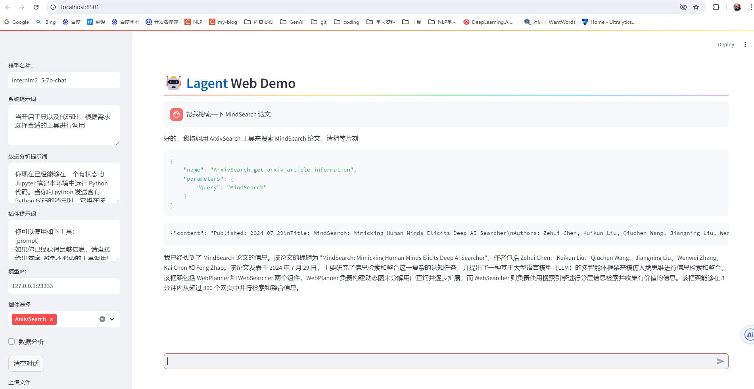
Task: Focus the 模型IP input field
Action: [64, 286]
